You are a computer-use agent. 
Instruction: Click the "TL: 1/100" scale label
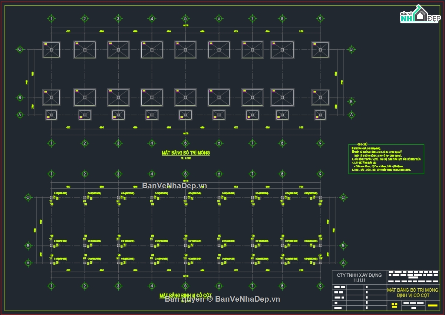click(185, 158)
